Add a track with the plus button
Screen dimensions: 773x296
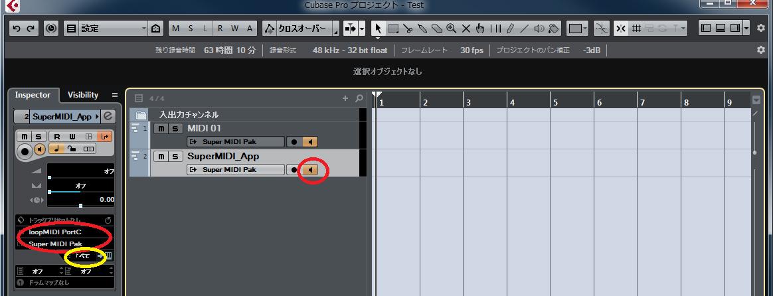(345, 98)
